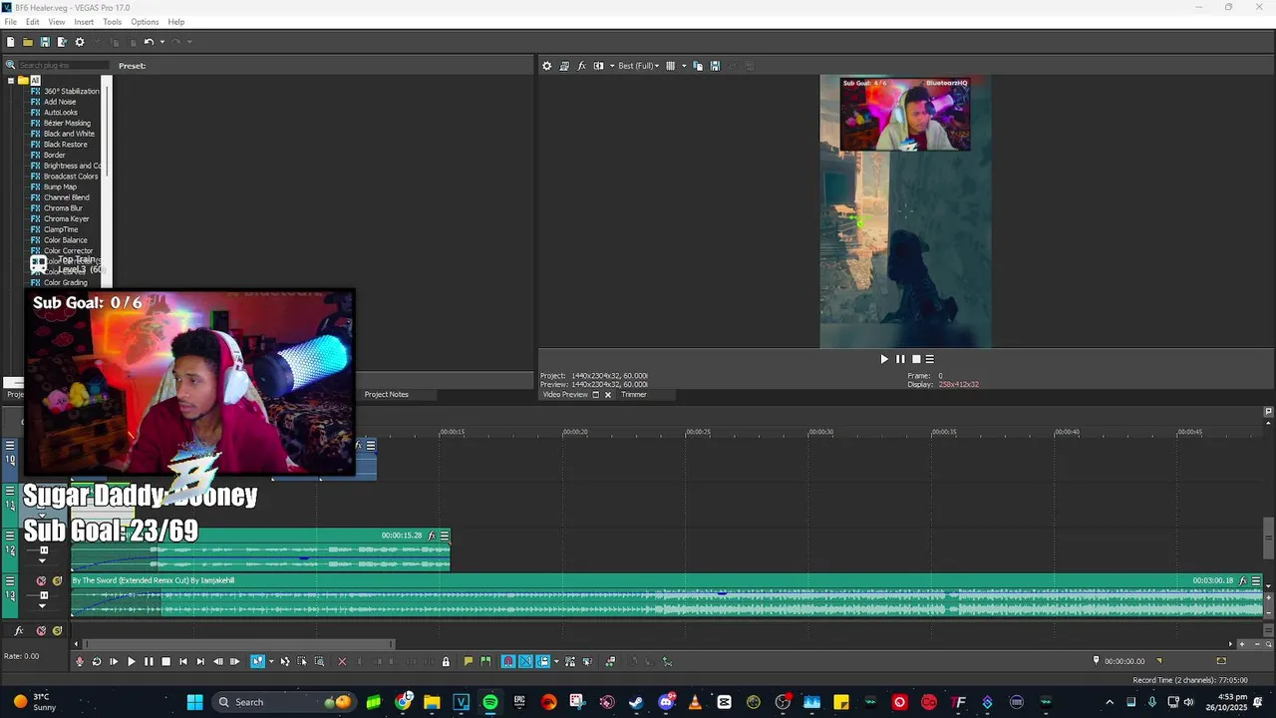Insert a region with green flags icon
The width and height of the screenshot is (1276, 718).
tap(485, 661)
